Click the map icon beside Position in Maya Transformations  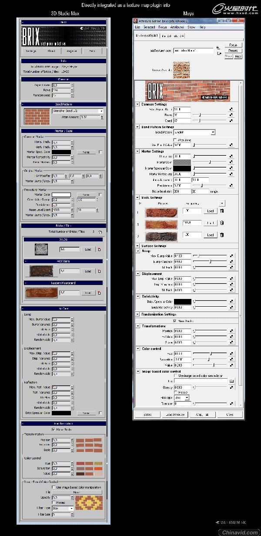231,331
